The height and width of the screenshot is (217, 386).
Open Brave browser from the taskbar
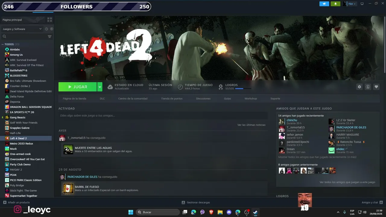pyautogui.click(x=211, y=212)
